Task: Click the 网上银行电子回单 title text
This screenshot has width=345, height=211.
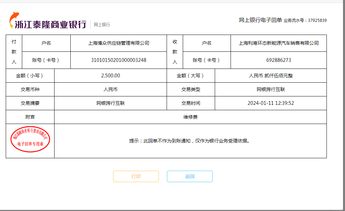Action: tap(260, 20)
